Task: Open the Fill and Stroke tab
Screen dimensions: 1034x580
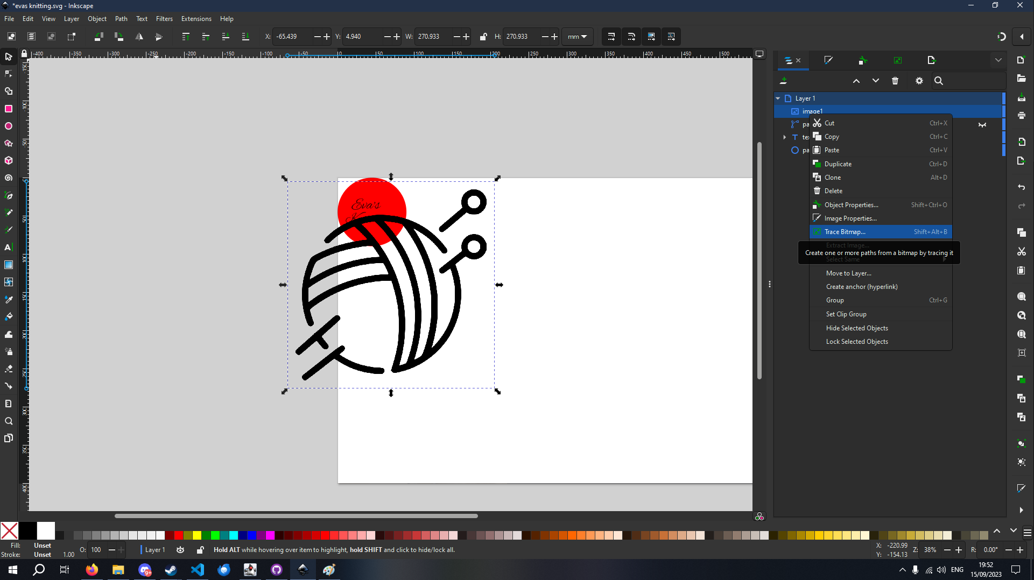Action: point(828,60)
